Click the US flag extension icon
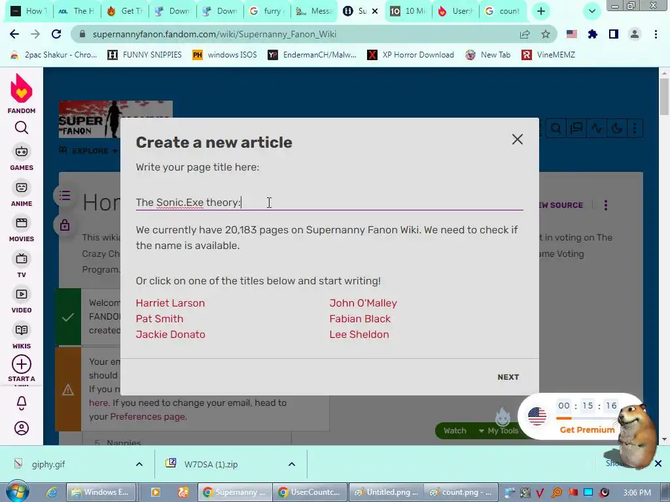This screenshot has width=670, height=502. click(572, 34)
